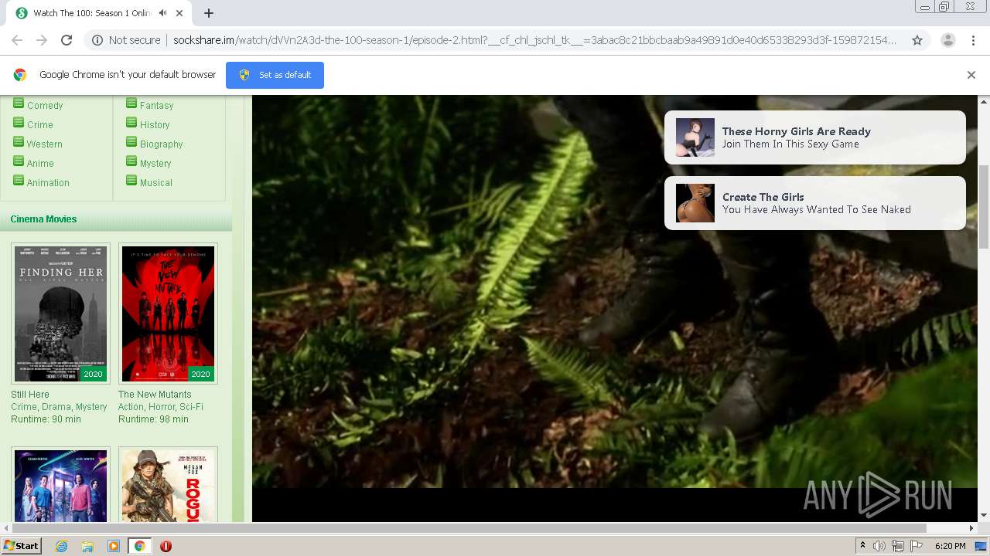Click the scroll right arrow
Viewport: 990px width, 556px height.
pyautogui.click(x=972, y=528)
